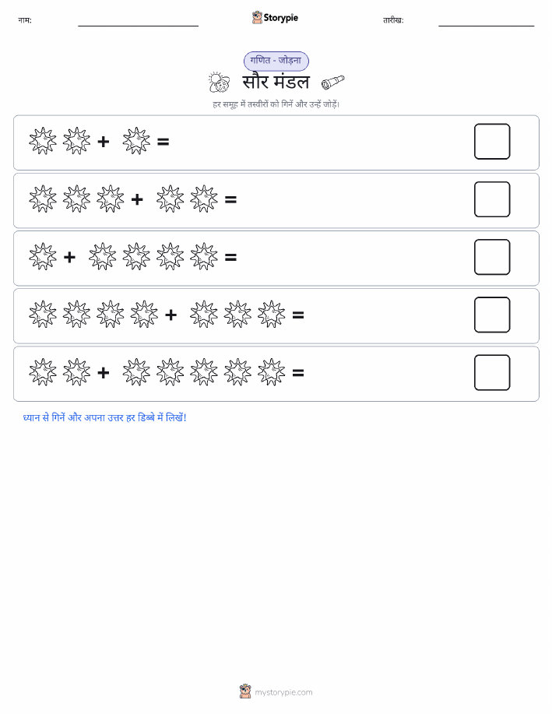Click the blue instruction text below rows

pyautogui.click(x=105, y=417)
